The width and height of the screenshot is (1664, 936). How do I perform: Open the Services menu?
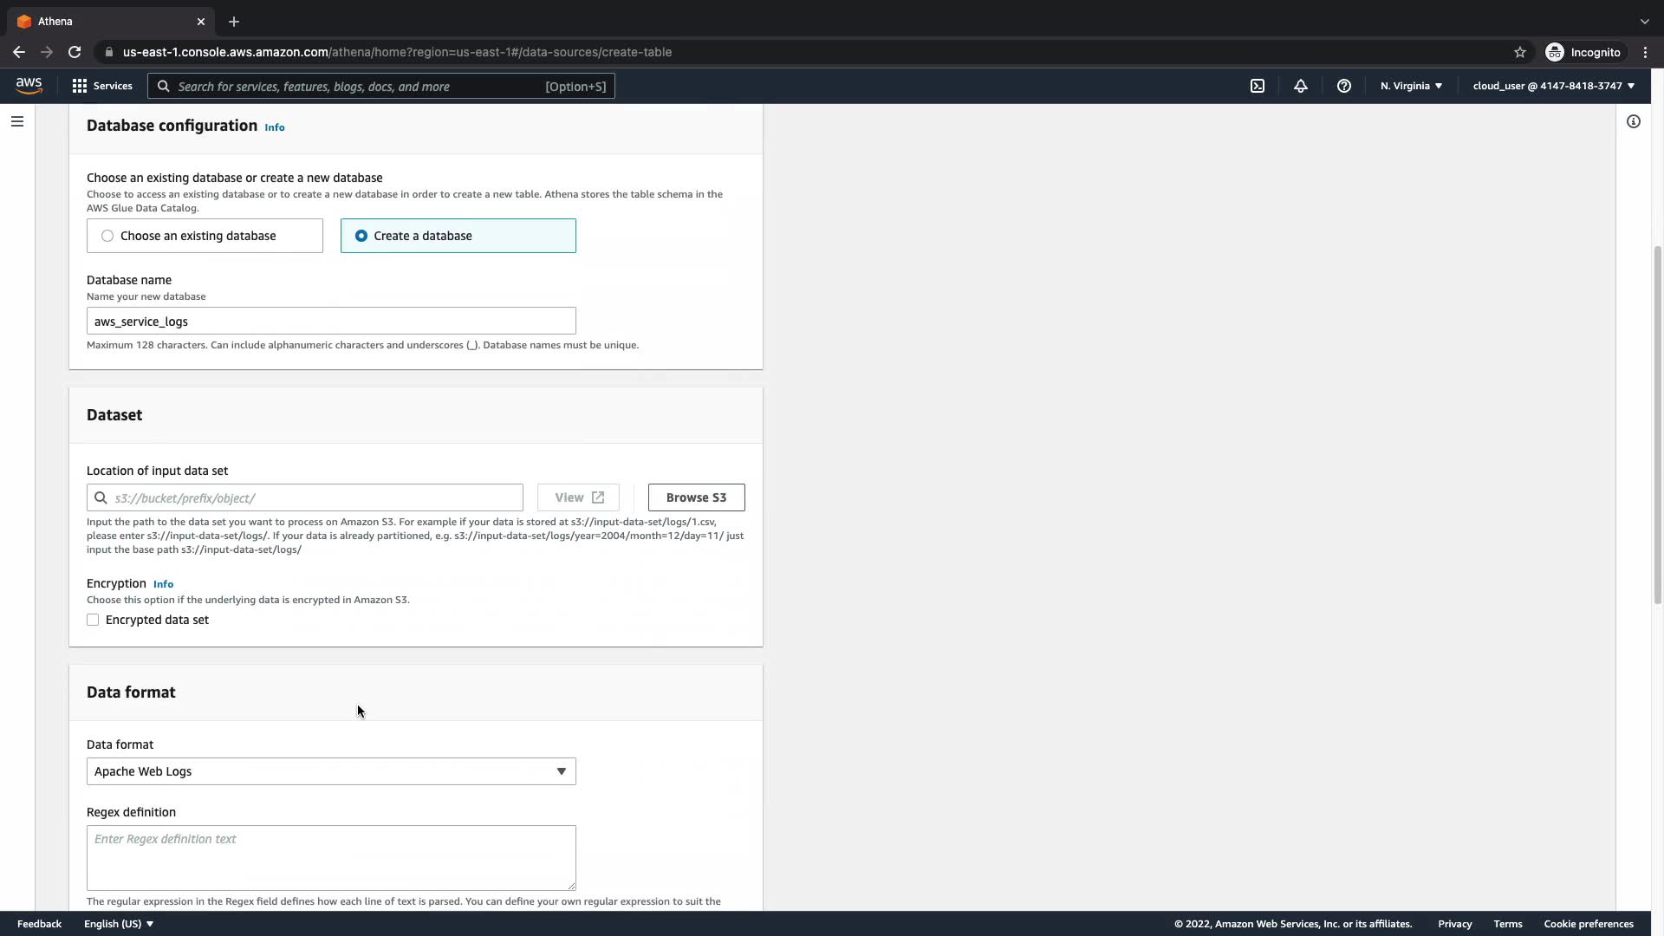tap(102, 86)
